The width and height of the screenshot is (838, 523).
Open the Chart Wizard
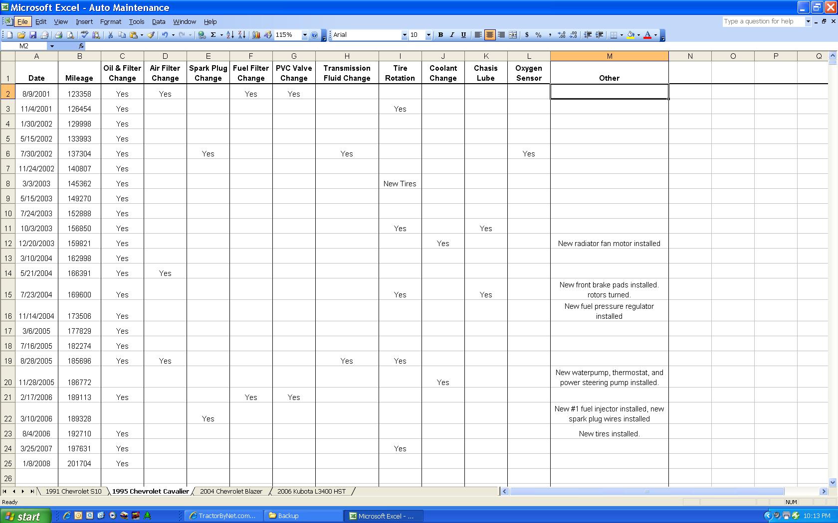pyautogui.click(x=256, y=35)
